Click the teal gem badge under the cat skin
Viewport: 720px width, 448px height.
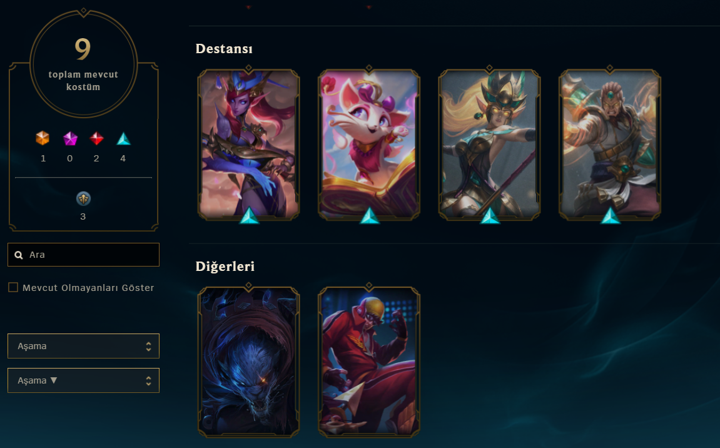point(369,216)
